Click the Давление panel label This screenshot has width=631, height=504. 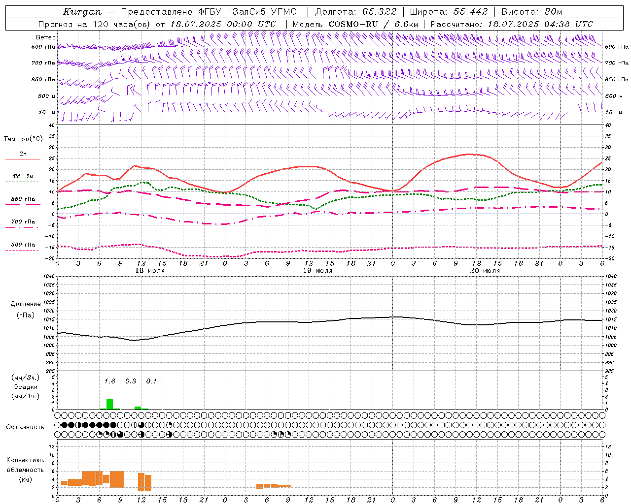[x=26, y=304]
